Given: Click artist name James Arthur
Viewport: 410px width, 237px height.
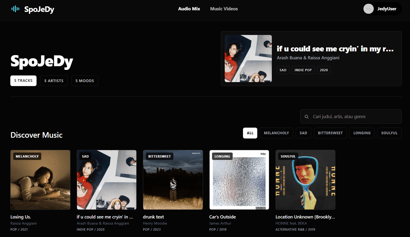Looking at the screenshot, I should click(220, 223).
